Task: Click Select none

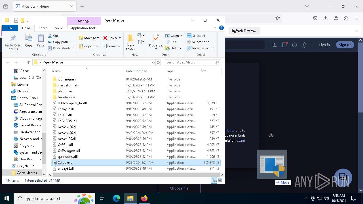Action: click(x=198, y=42)
